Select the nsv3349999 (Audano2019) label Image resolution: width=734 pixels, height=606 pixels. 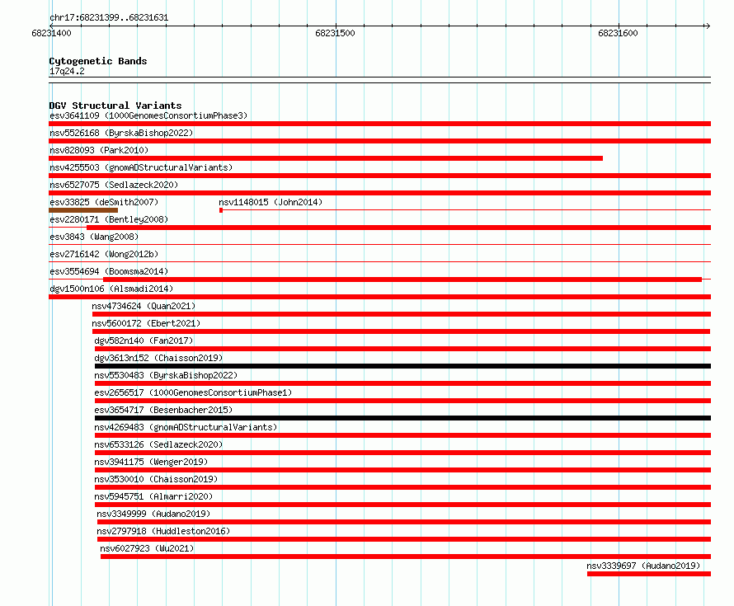pos(153,514)
